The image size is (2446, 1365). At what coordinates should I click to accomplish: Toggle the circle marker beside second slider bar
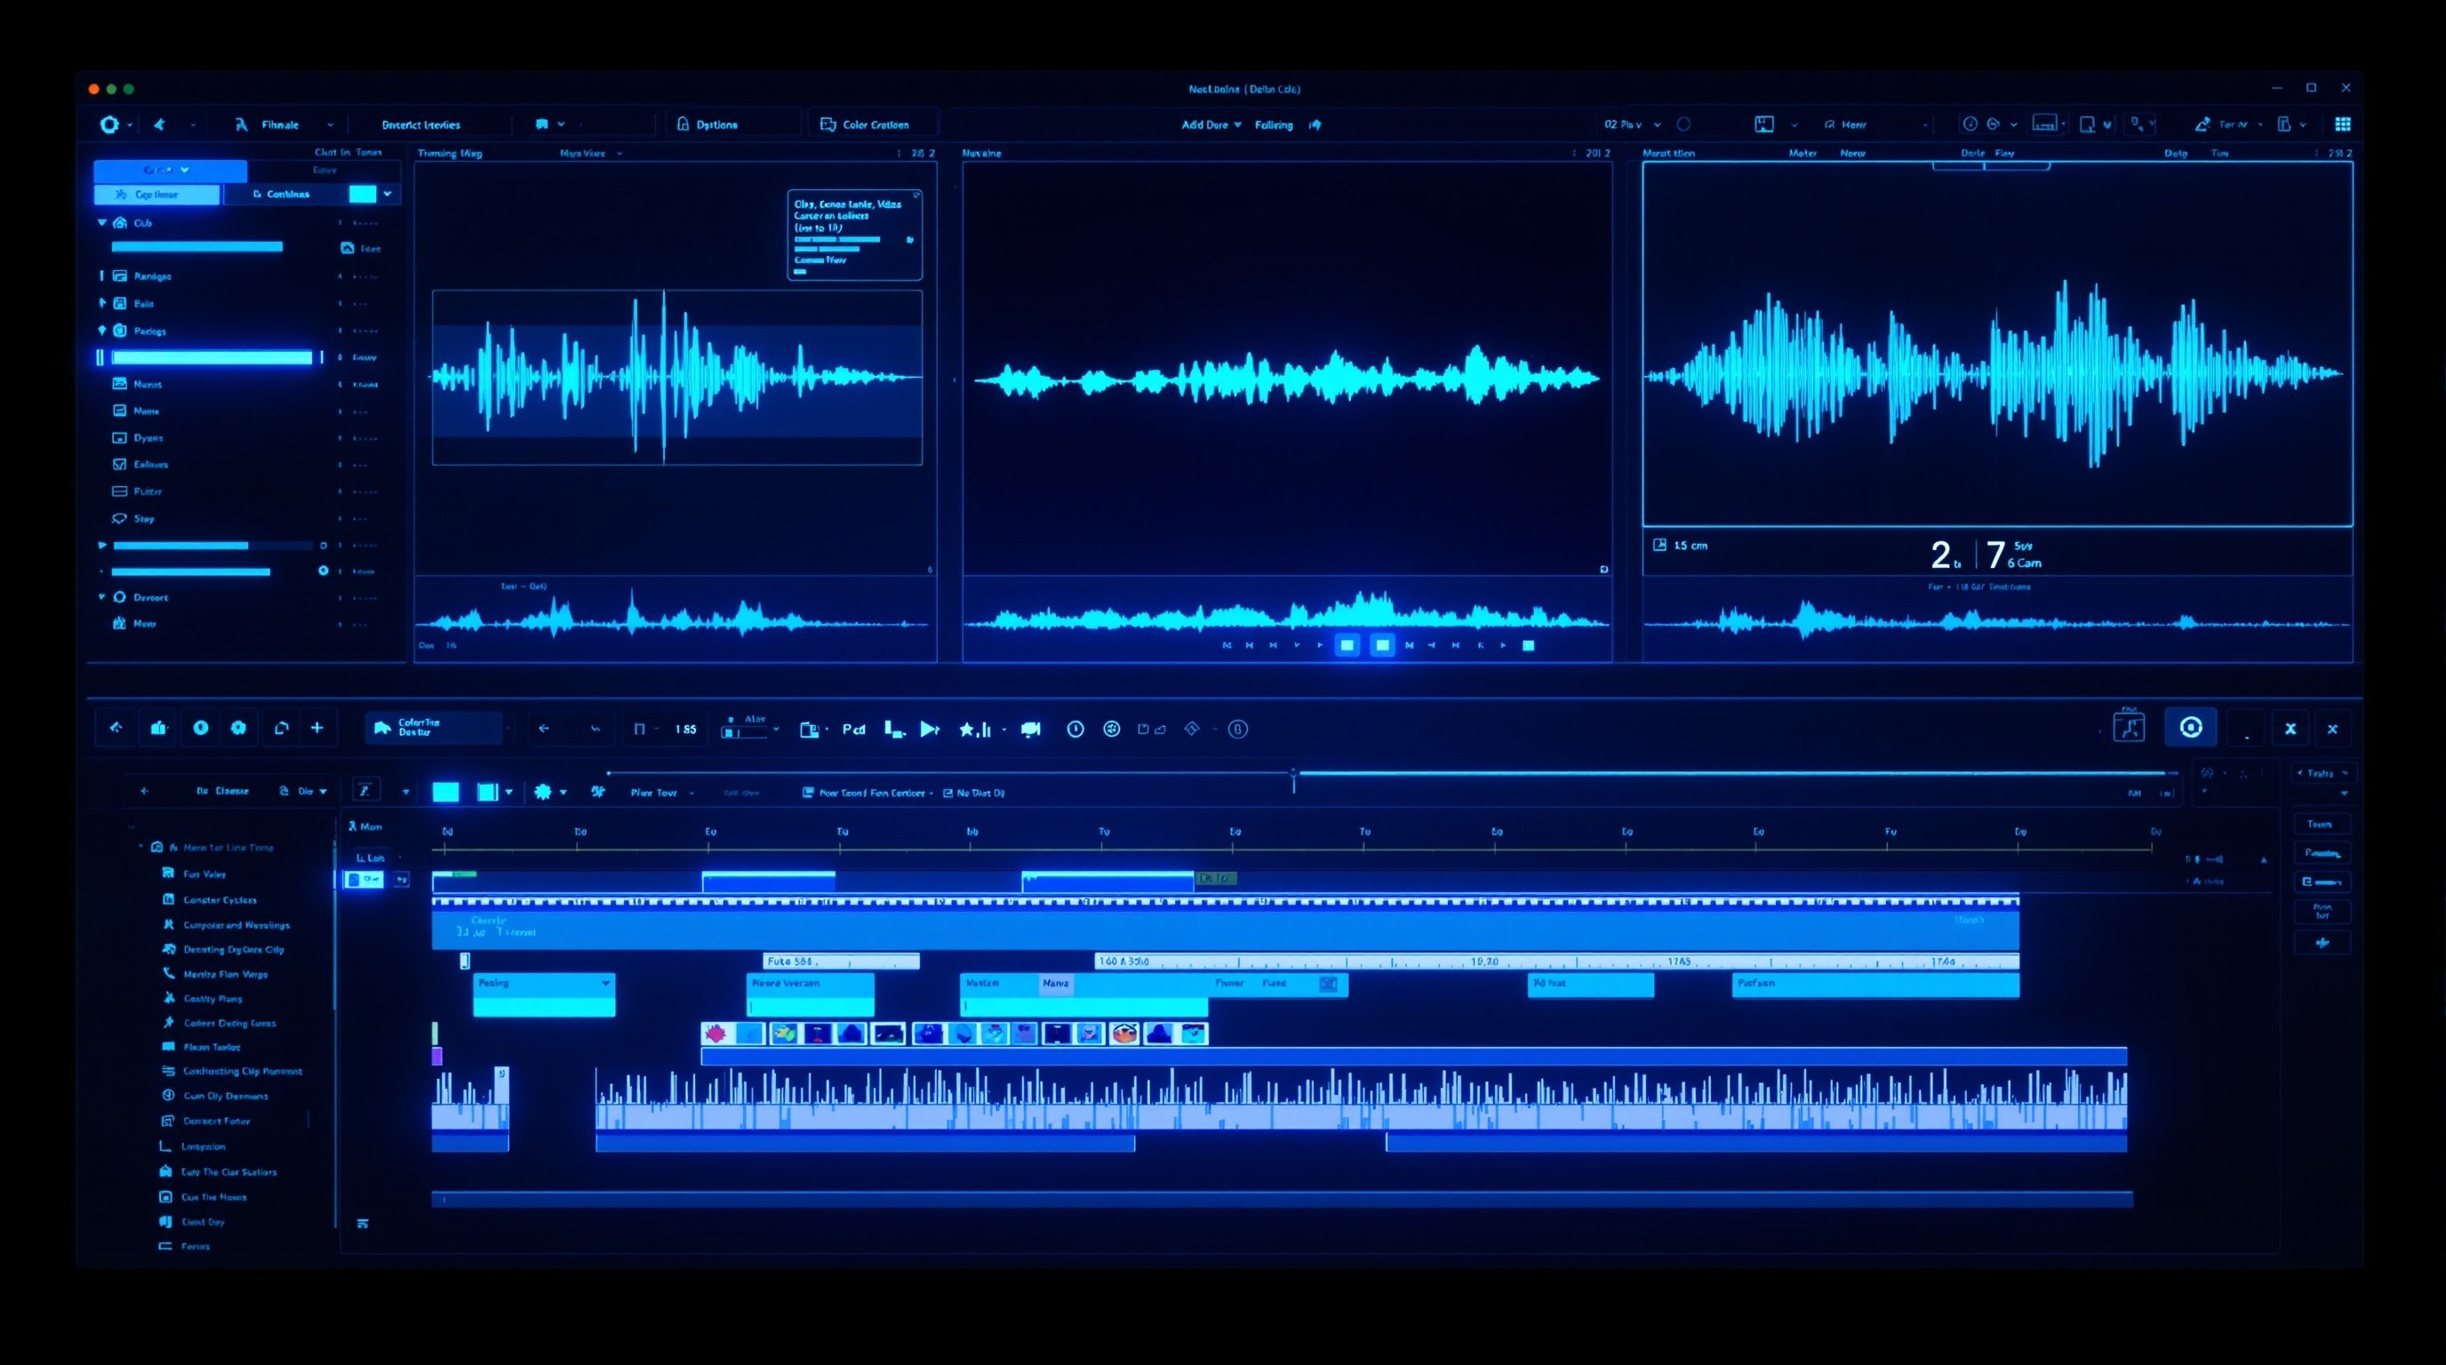pos(323,571)
